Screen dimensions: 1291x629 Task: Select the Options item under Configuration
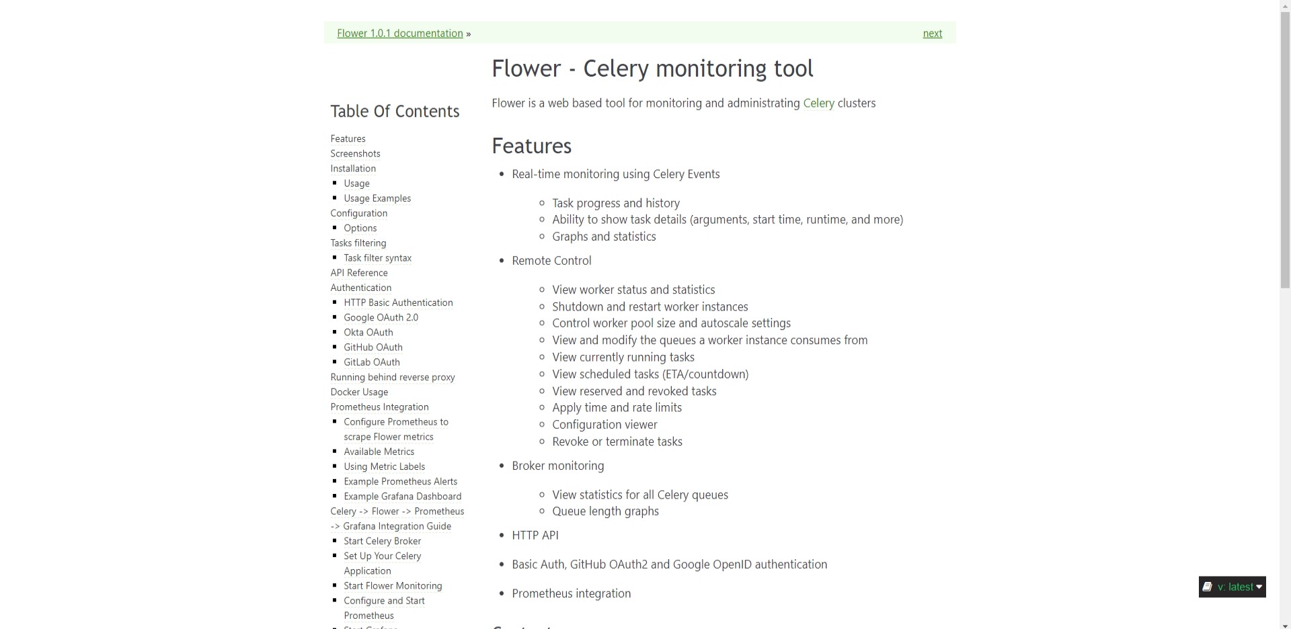[360, 228]
